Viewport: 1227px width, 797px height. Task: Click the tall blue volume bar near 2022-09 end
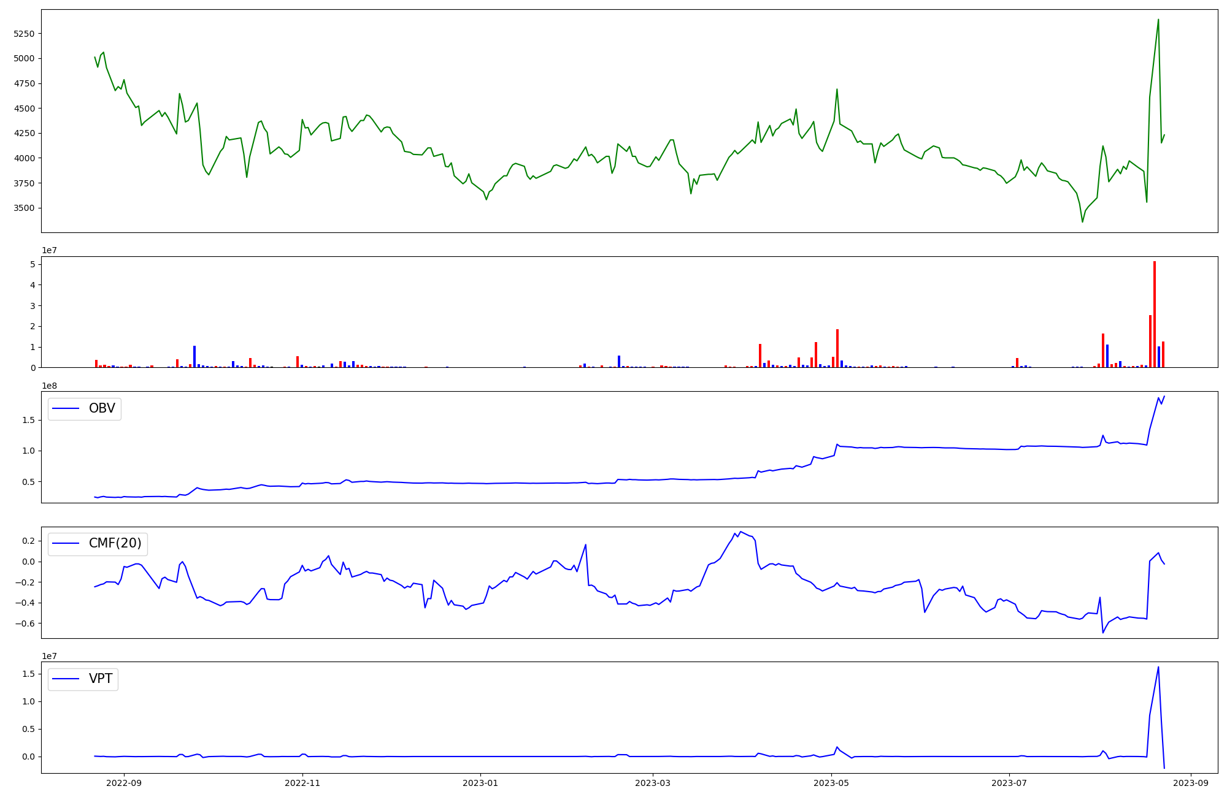point(194,356)
